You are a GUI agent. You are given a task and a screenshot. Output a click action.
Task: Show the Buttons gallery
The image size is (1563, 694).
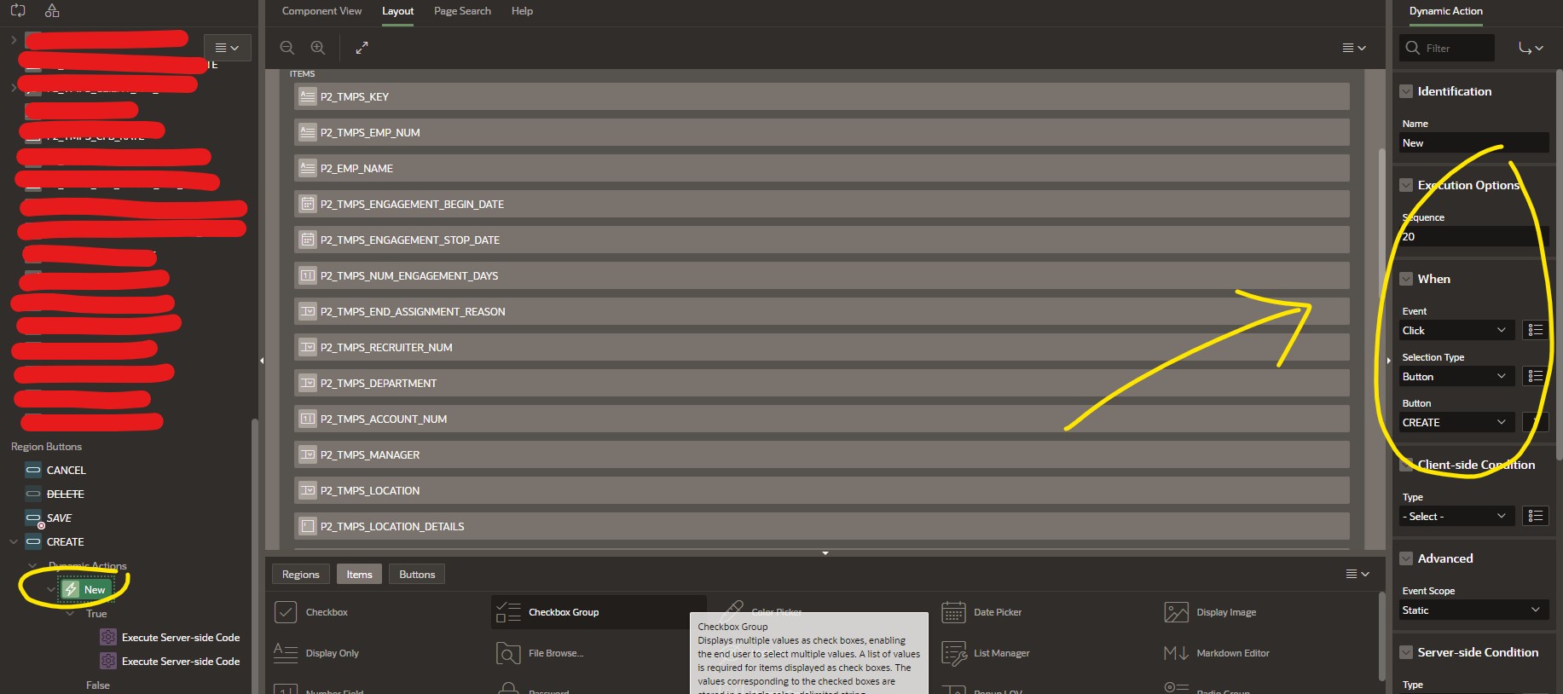click(417, 574)
